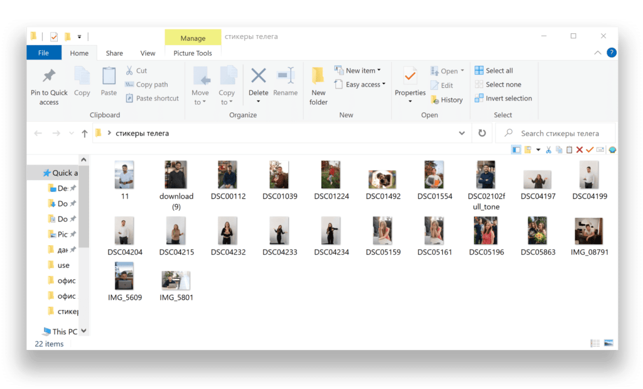The height and width of the screenshot is (389, 643).
Task: Select the DSC05863 image thumbnail
Action: click(x=538, y=232)
